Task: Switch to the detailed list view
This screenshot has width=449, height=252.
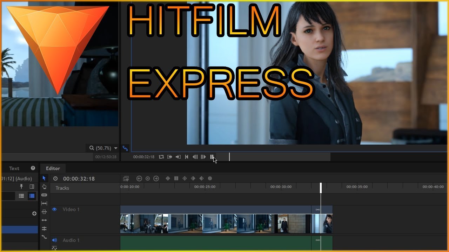Action: click(x=32, y=196)
